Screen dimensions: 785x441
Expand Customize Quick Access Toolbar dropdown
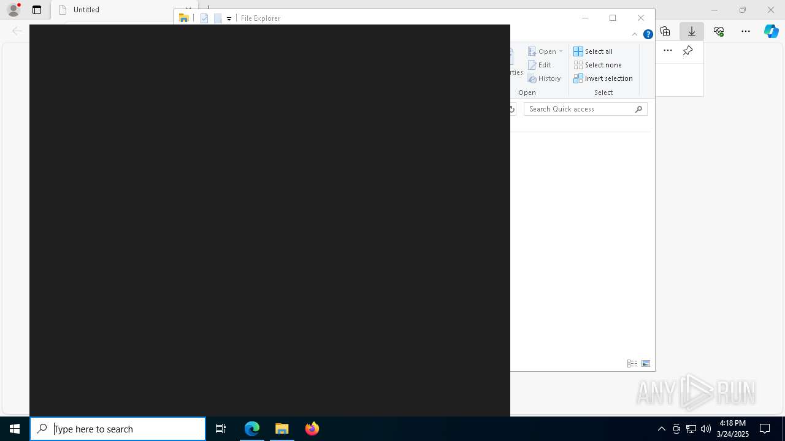(x=229, y=19)
